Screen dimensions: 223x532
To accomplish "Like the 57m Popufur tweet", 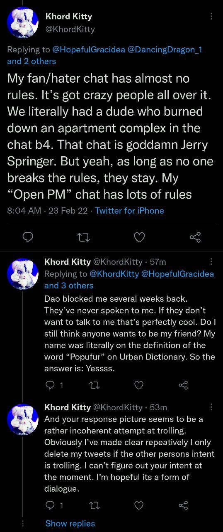I will point(139,385).
